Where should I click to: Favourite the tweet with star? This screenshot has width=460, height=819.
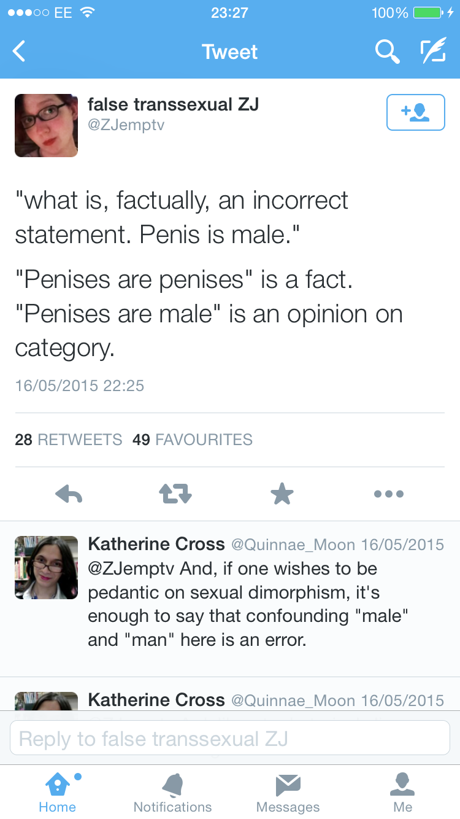pyautogui.click(x=282, y=494)
